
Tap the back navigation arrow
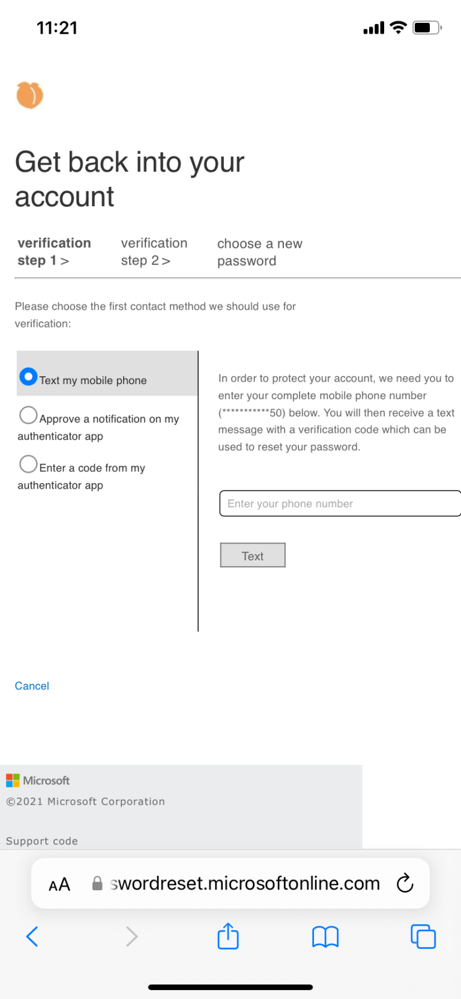click(x=32, y=936)
